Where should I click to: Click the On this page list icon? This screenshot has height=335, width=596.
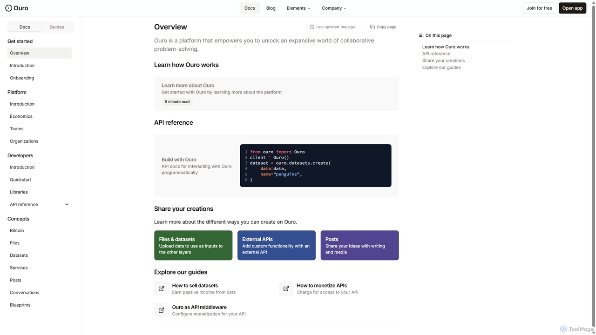421,35
